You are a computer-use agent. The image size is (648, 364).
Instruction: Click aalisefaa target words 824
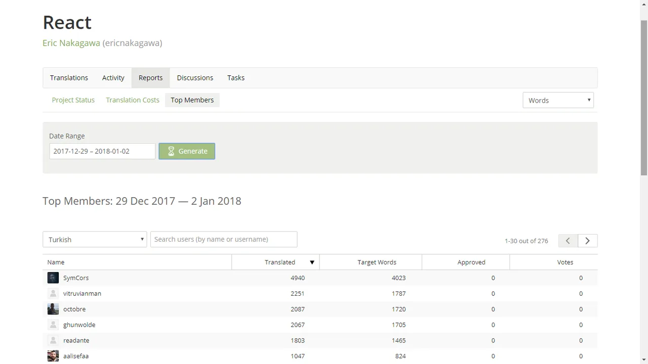point(400,356)
